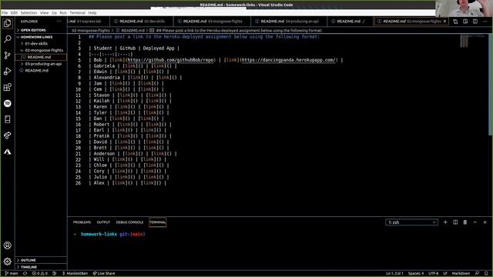Expand the Open Editors section
This screenshot has width=493, height=277.
[33, 30]
